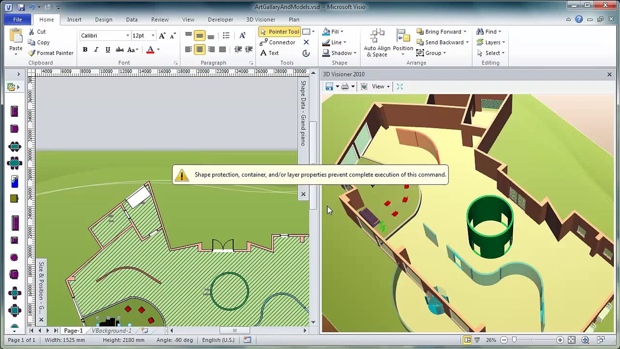
Task: Switch to the VBackground-1 page tab
Action: (112, 331)
